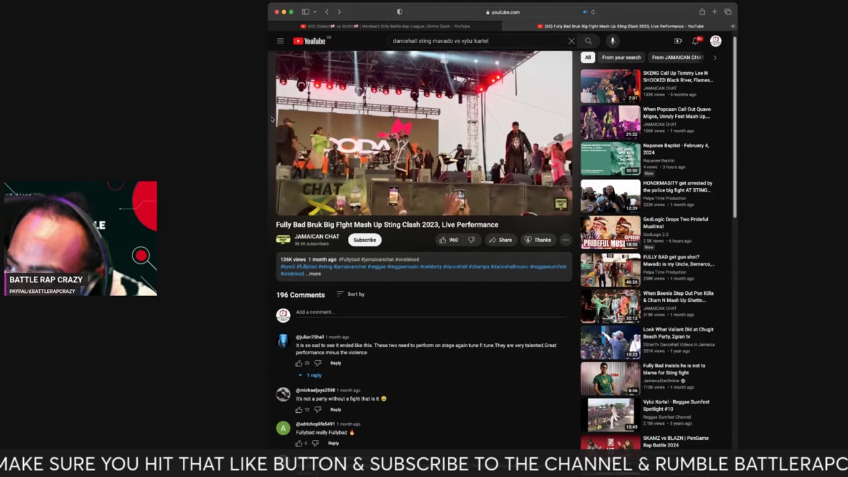The image size is (848, 477).
Task: Dislike the comment by @julian75hall
Action: 317,363
